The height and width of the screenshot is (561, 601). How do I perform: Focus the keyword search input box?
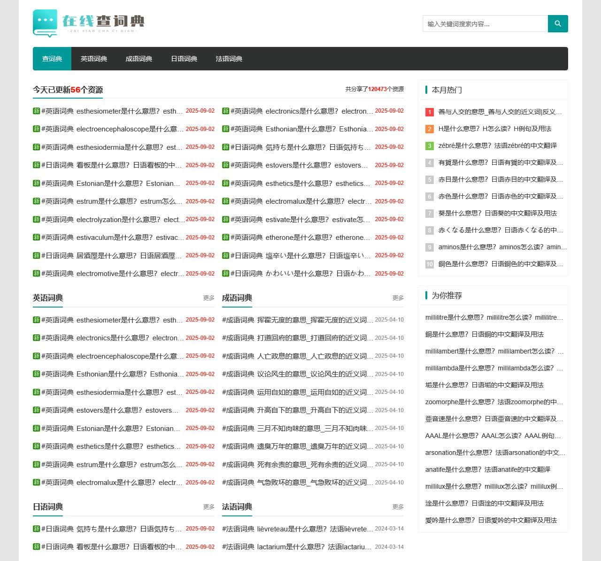pyautogui.click(x=485, y=24)
